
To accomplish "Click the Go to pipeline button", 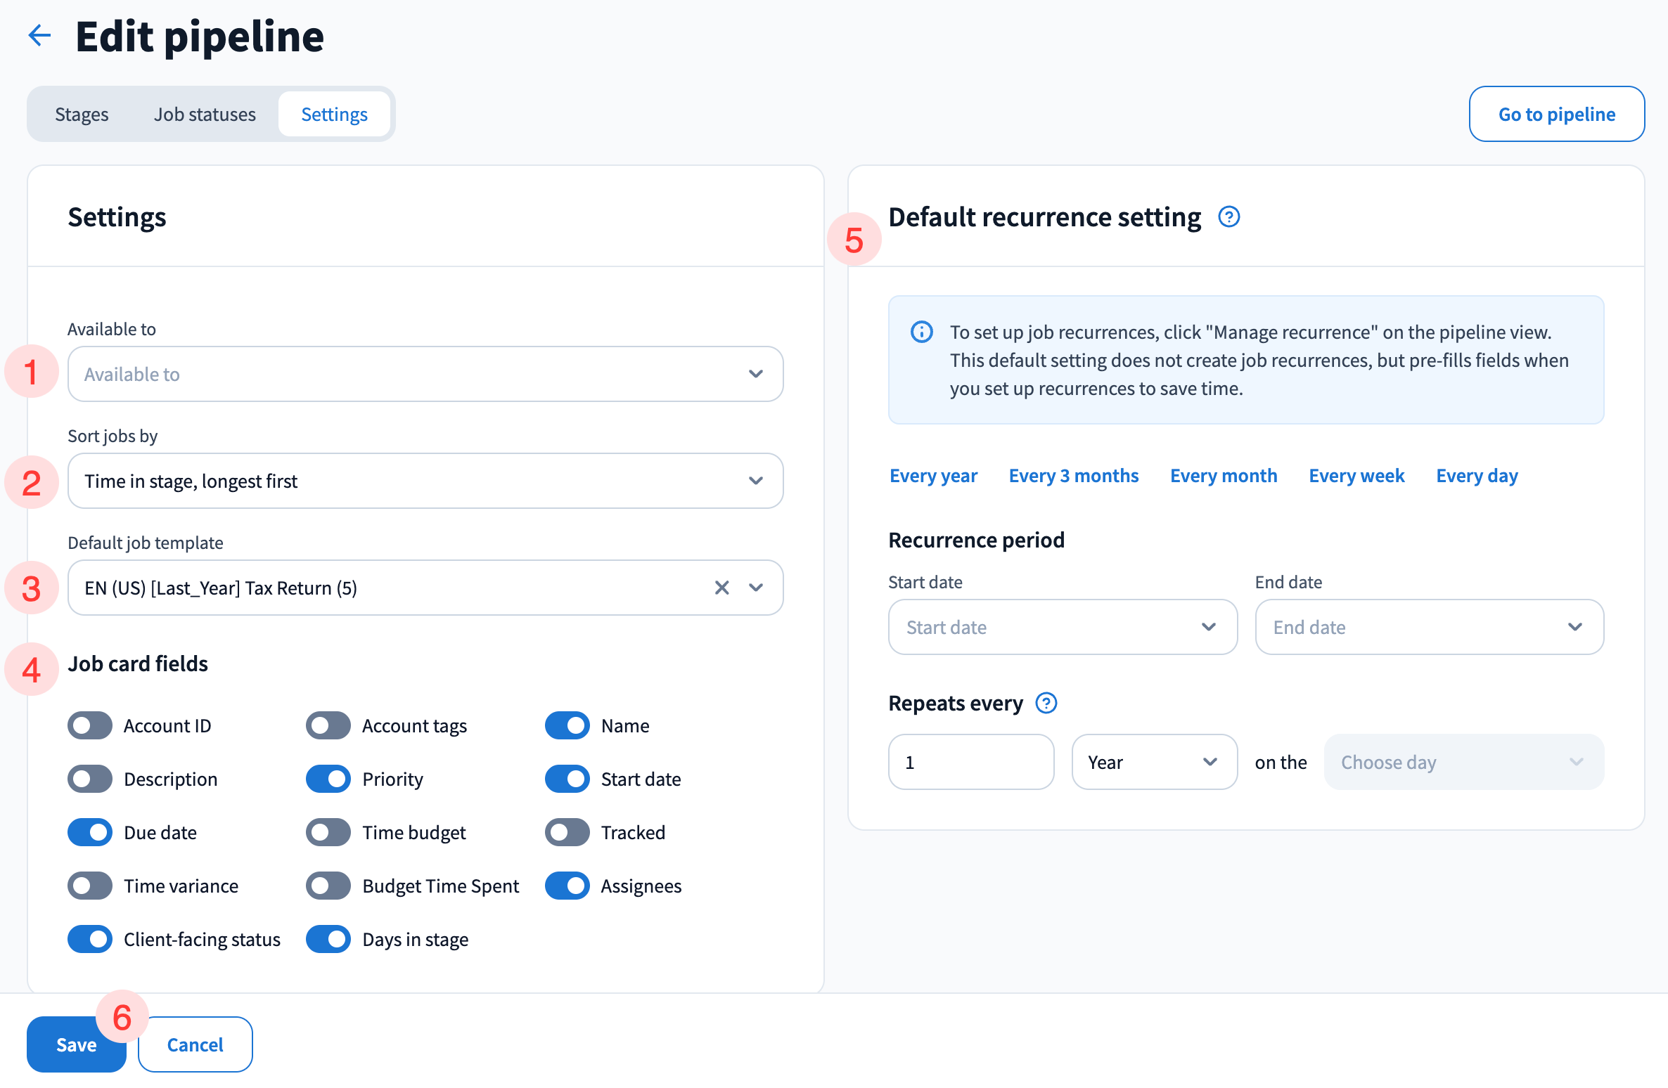I will (1556, 114).
